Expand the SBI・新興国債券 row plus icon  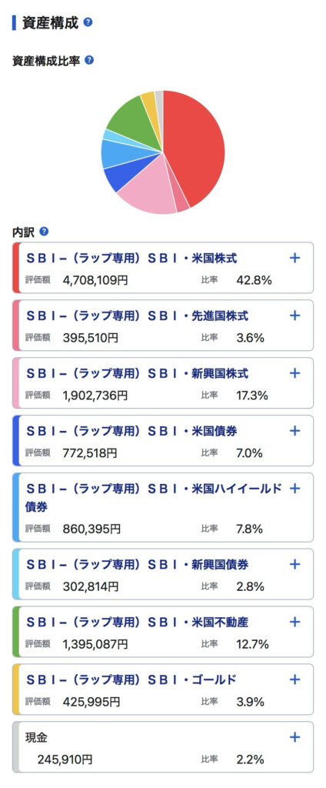294,564
